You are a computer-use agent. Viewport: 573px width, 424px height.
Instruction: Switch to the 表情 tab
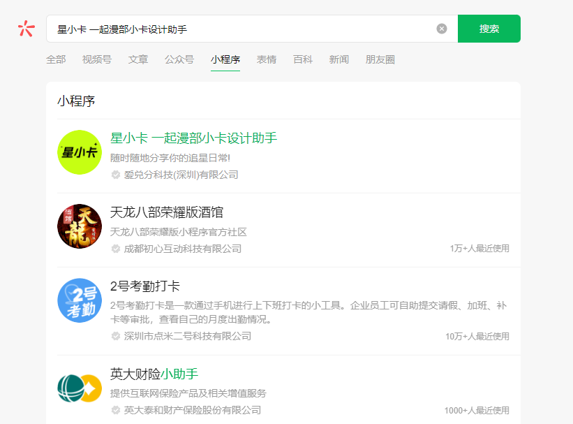[267, 59]
